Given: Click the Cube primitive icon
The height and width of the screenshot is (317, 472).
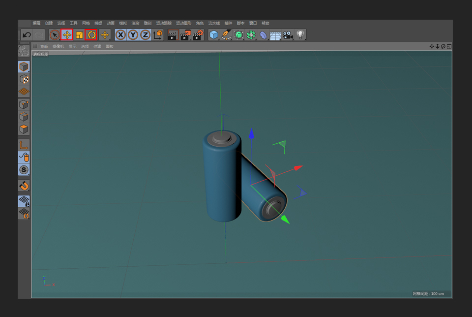Looking at the screenshot, I should click(x=213, y=34).
